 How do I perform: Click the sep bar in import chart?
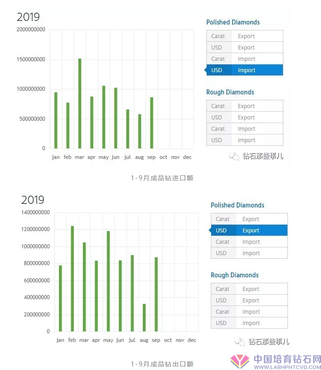(x=151, y=123)
